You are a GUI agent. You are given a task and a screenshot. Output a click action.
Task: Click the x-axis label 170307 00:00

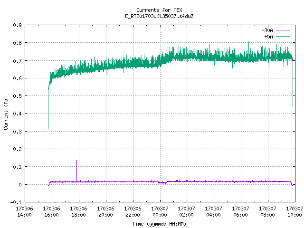tap(160, 212)
